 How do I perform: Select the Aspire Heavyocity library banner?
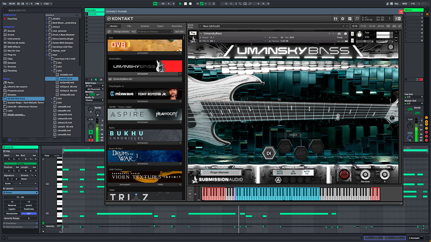(x=145, y=114)
